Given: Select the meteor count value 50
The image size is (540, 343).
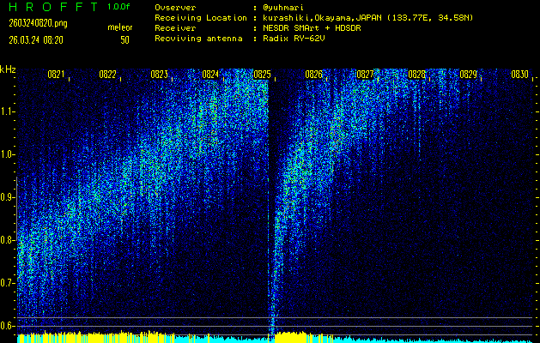Looking at the screenshot, I should tap(124, 39).
